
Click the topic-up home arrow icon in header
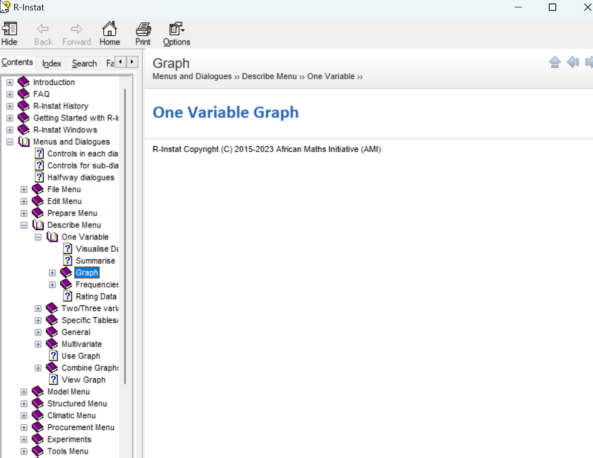tap(555, 62)
